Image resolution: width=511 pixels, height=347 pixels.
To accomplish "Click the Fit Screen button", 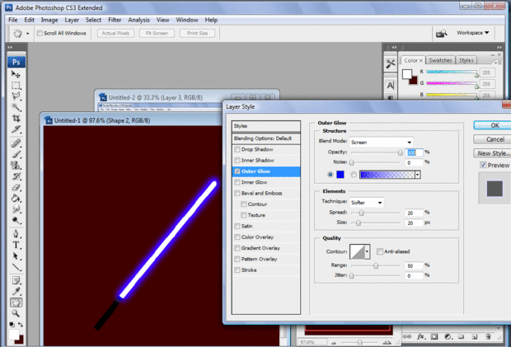I will click(157, 33).
